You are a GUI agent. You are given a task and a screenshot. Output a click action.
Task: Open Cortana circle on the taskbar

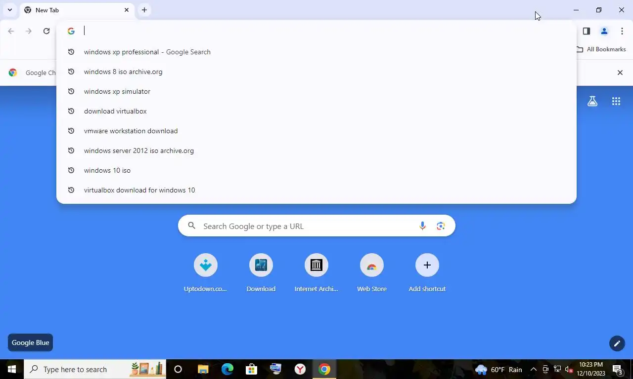click(x=178, y=369)
